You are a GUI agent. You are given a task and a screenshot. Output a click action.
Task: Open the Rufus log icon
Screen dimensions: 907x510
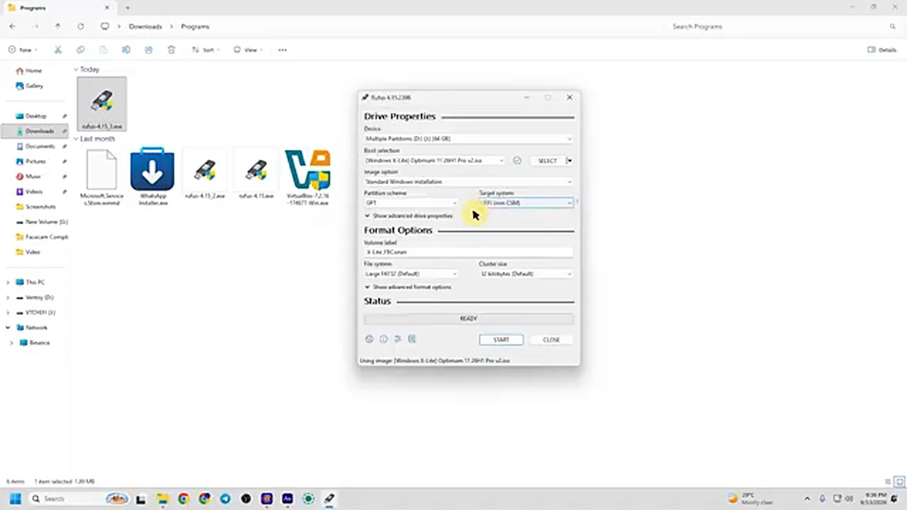coord(412,339)
